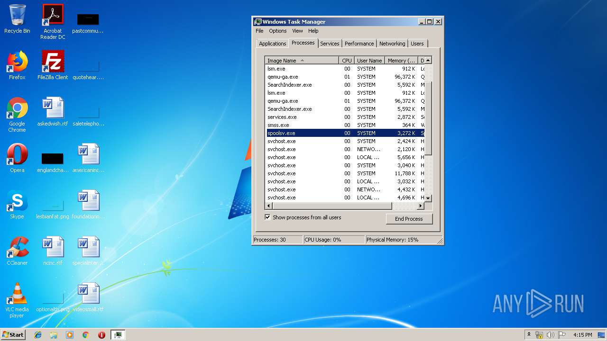Screen dimensions: 607x341
Task: Open Internet Explorer from the taskbar
Action: point(38,335)
